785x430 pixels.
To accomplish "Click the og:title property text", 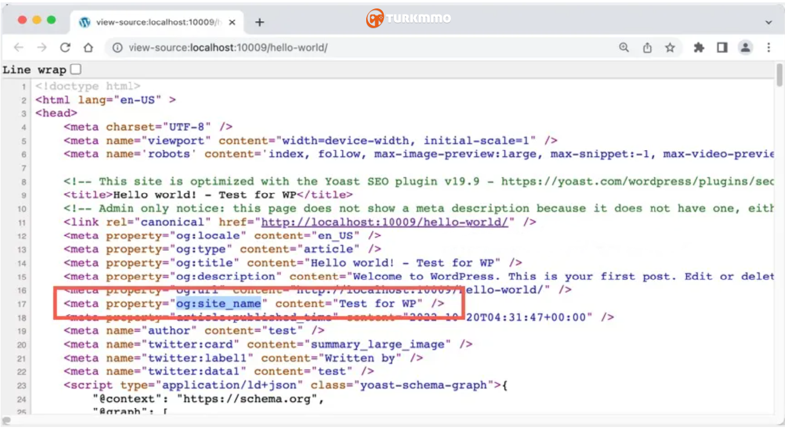I will [205, 263].
